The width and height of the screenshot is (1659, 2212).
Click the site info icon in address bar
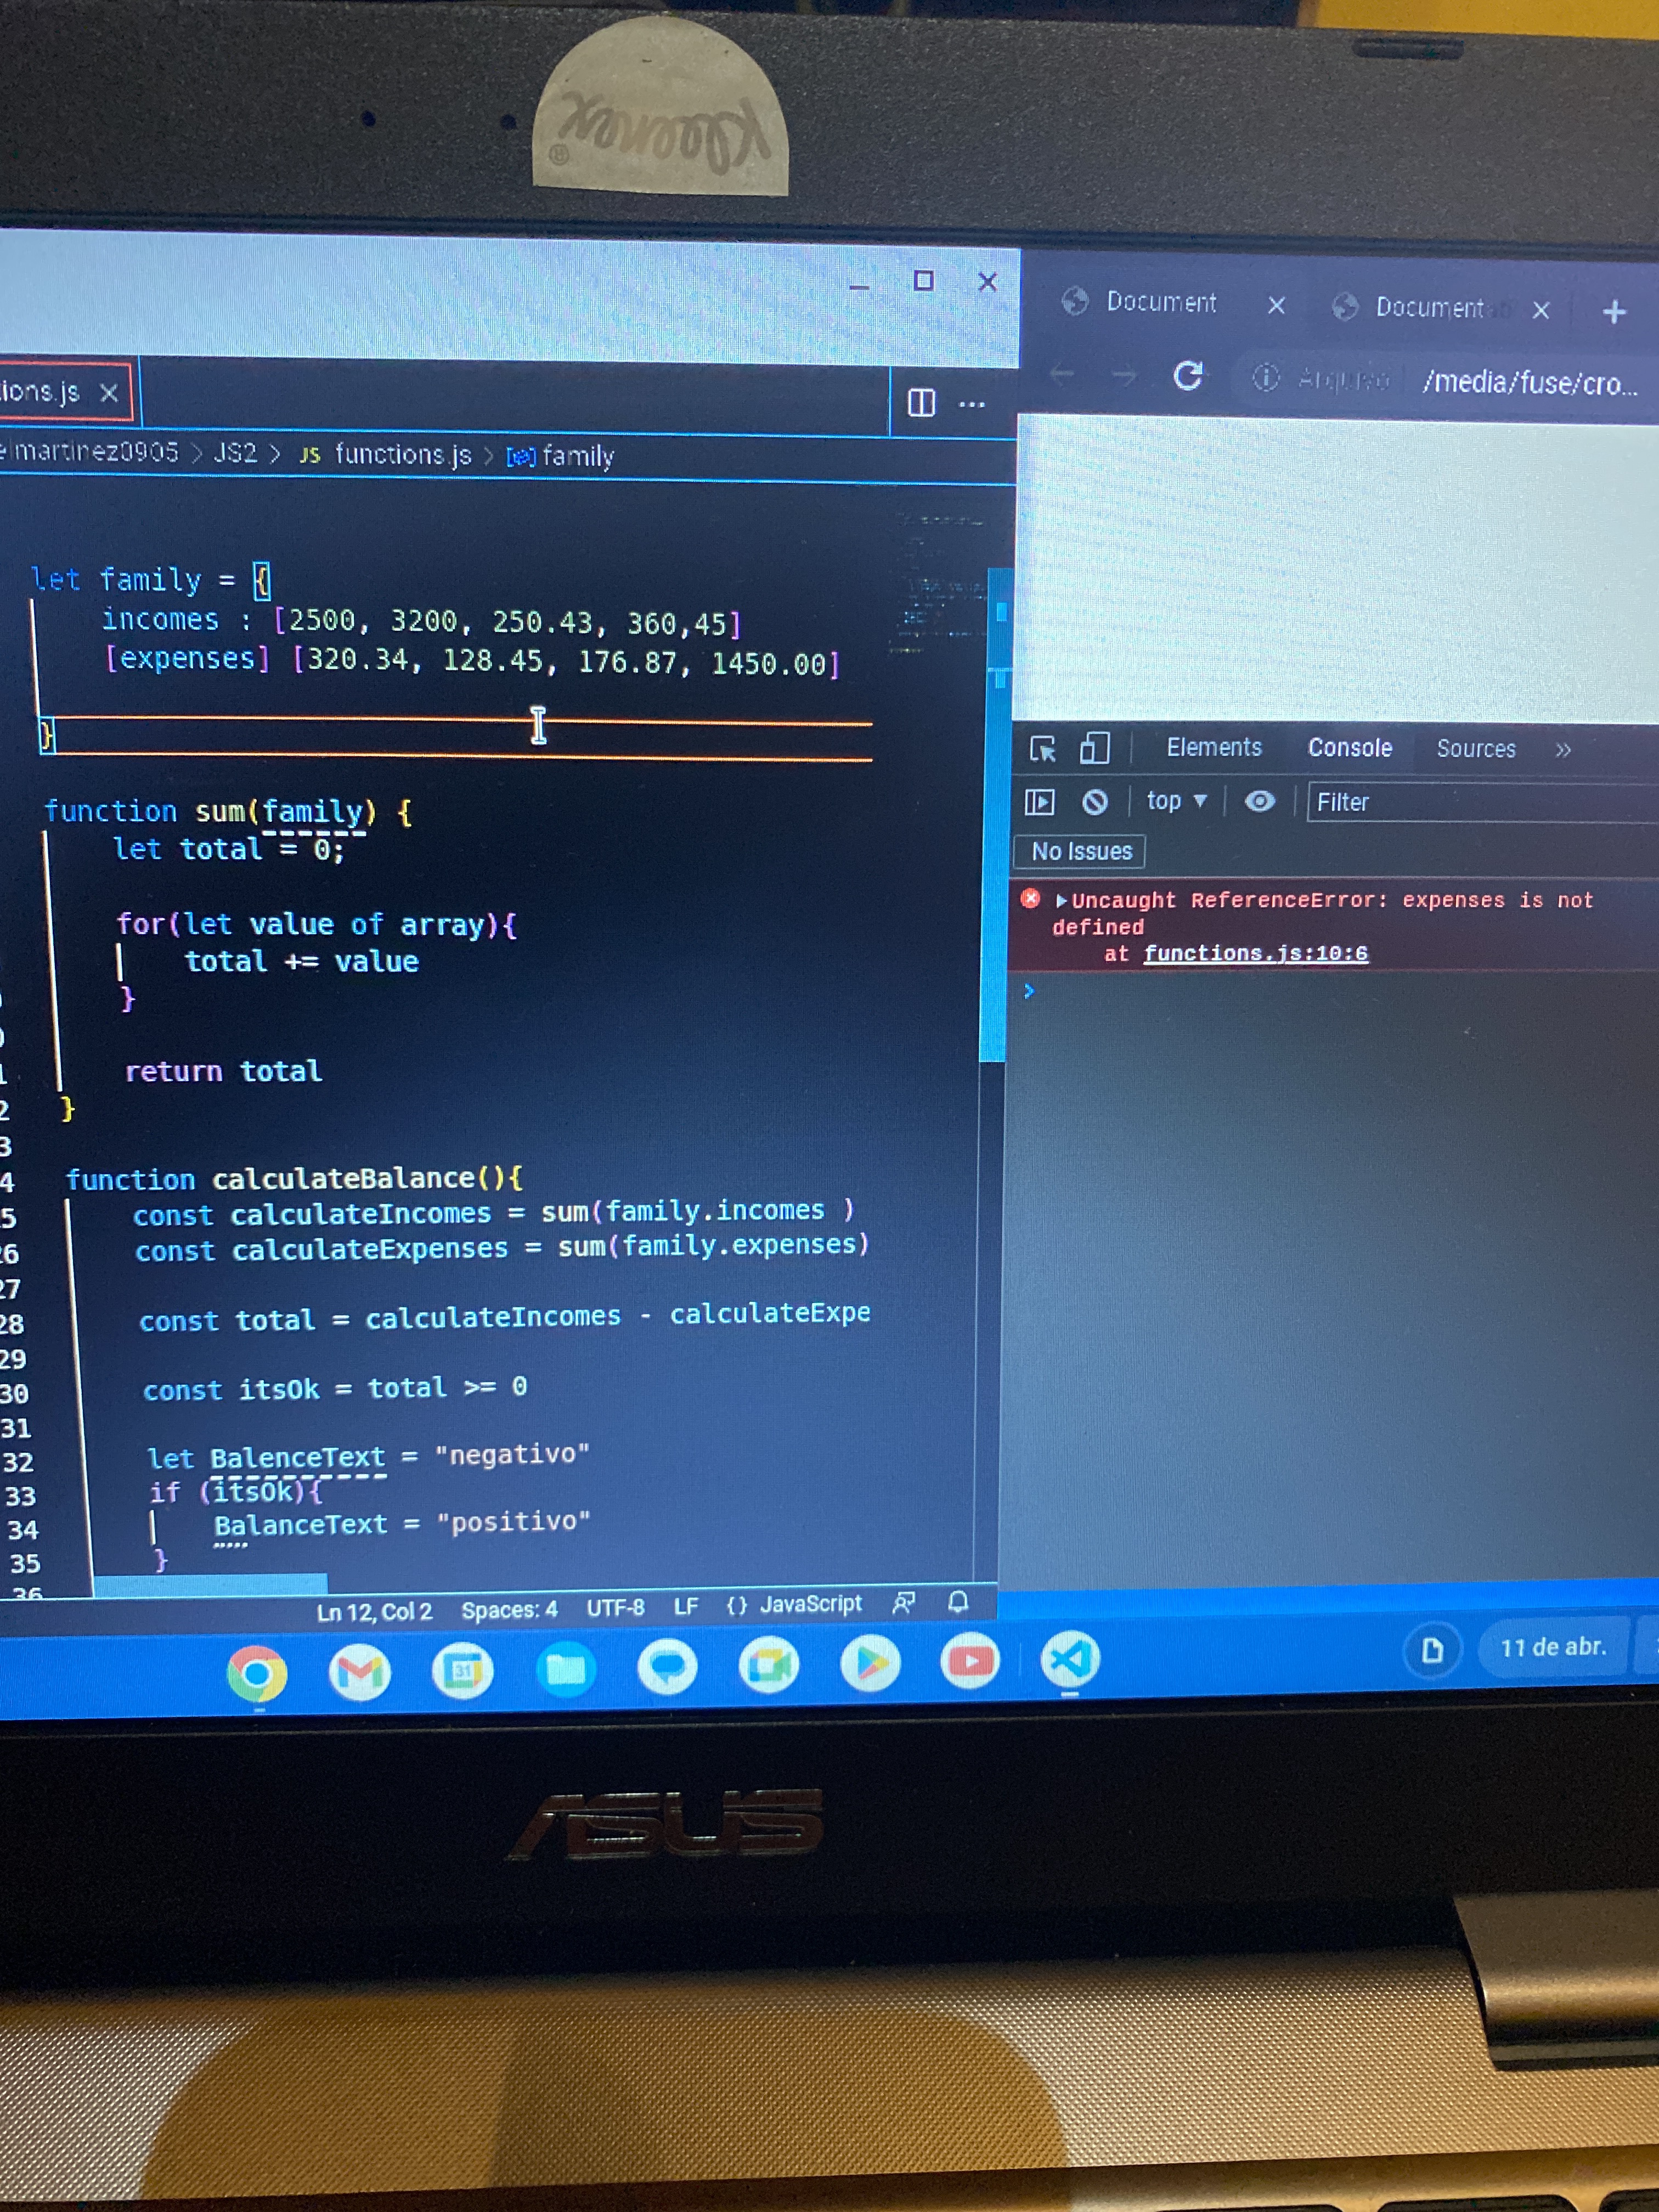[x=1266, y=377]
